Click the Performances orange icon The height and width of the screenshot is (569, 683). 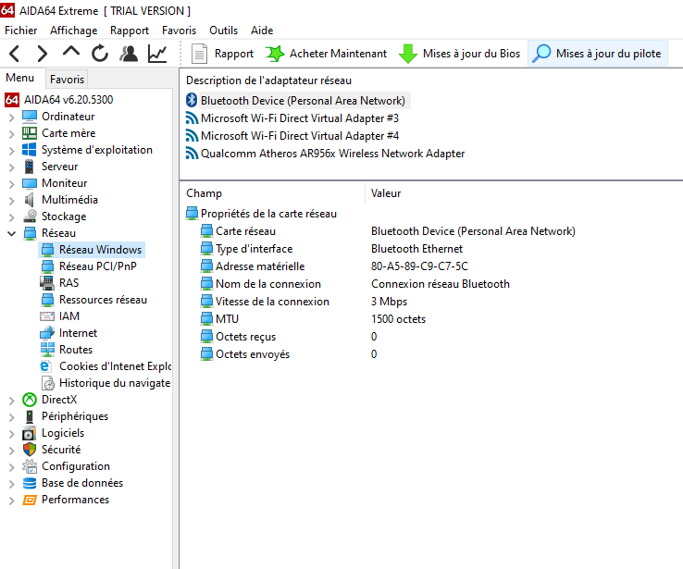(30, 500)
